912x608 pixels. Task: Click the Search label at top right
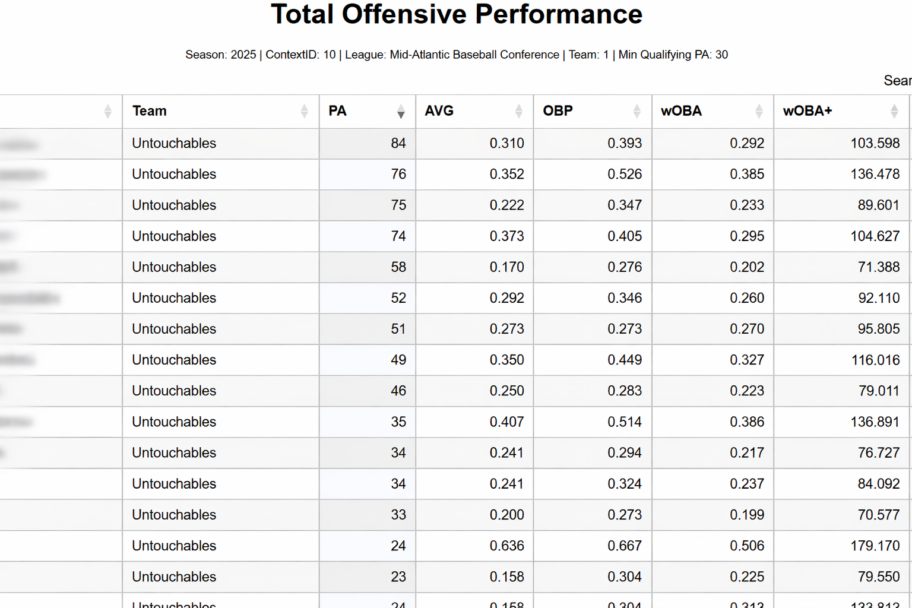897,81
